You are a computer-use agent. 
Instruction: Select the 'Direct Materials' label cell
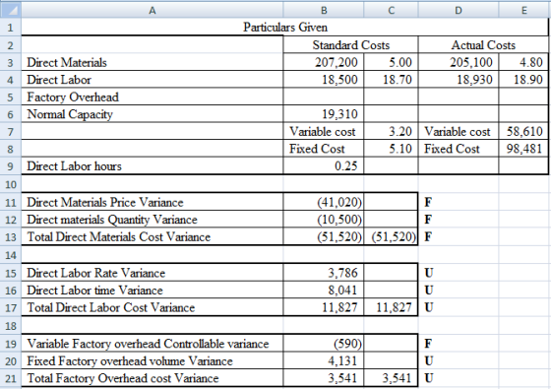[x=153, y=62]
